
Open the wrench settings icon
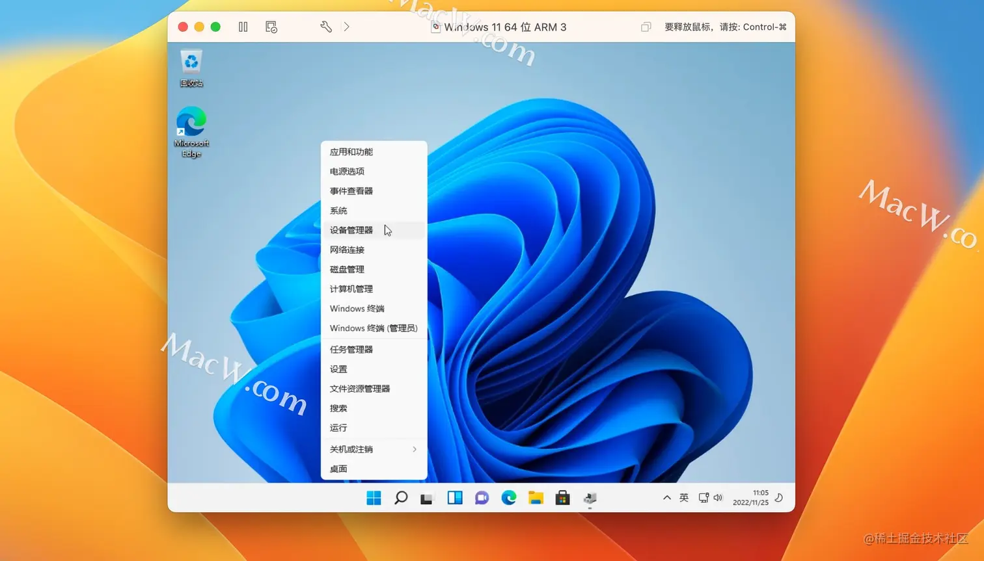[x=326, y=27]
